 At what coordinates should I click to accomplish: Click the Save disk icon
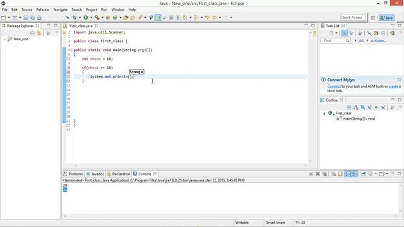click(26, 18)
